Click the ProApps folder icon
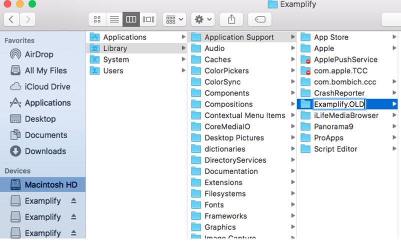This screenshot has height=250, width=401. 305,138
